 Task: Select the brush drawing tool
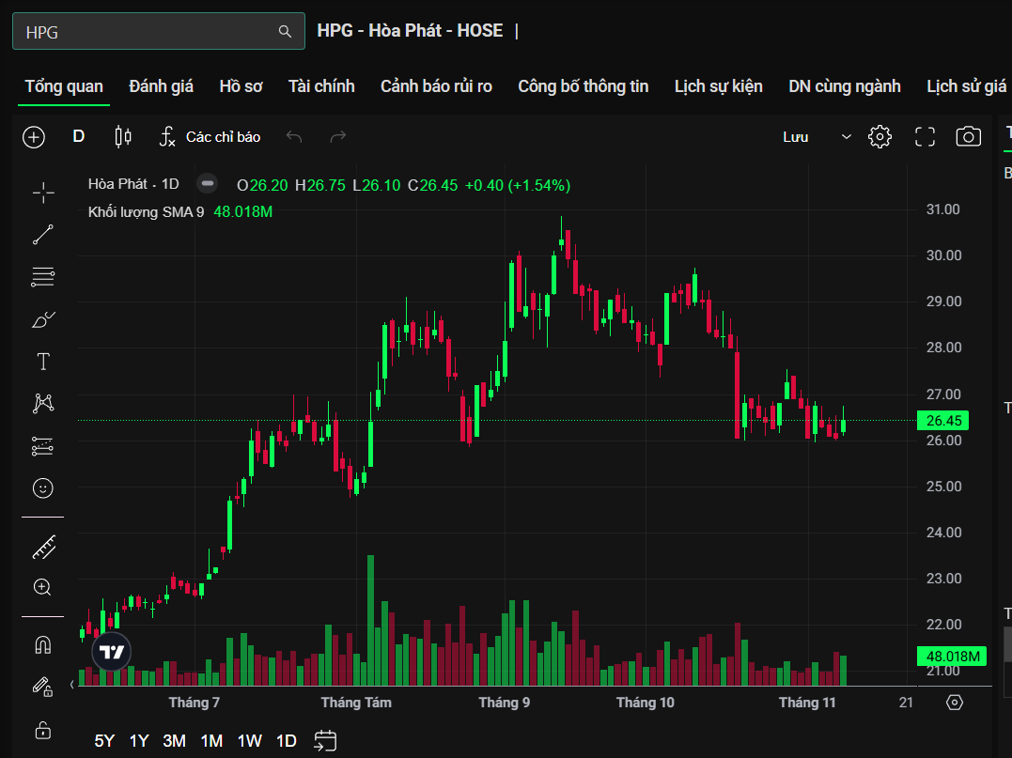click(43, 320)
